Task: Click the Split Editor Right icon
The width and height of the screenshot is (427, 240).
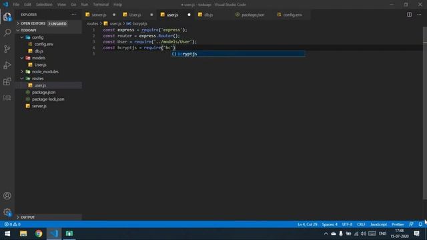Action: [x=409, y=15]
